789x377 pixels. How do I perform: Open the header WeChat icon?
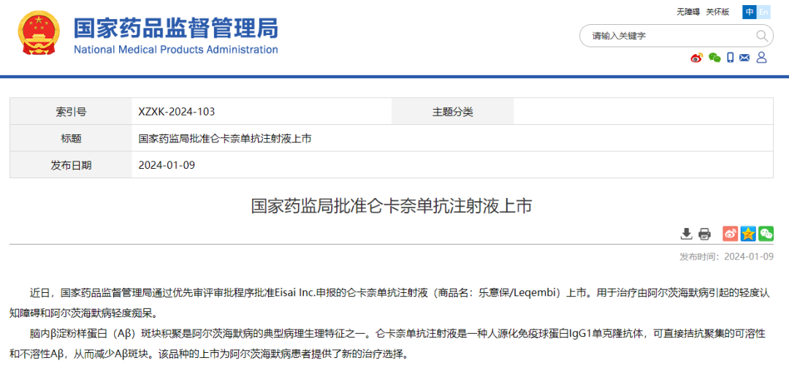coord(714,58)
